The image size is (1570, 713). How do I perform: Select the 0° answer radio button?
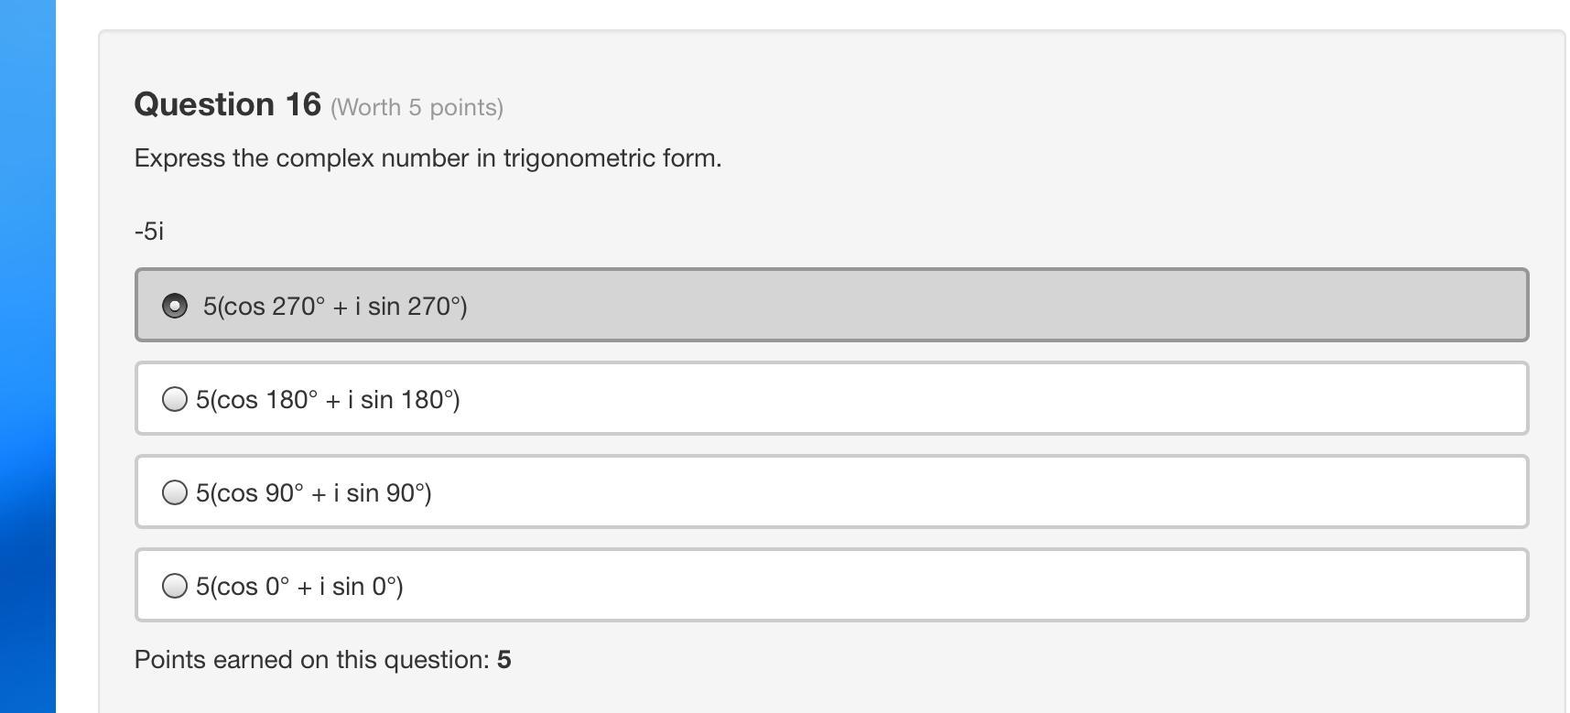click(175, 586)
